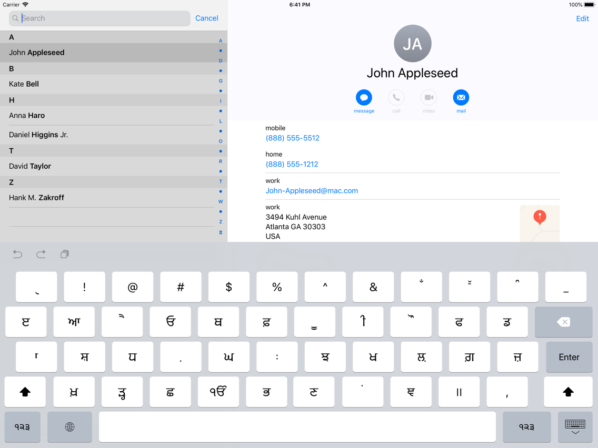Tap the undo arrow above the keyboard

click(x=17, y=254)
